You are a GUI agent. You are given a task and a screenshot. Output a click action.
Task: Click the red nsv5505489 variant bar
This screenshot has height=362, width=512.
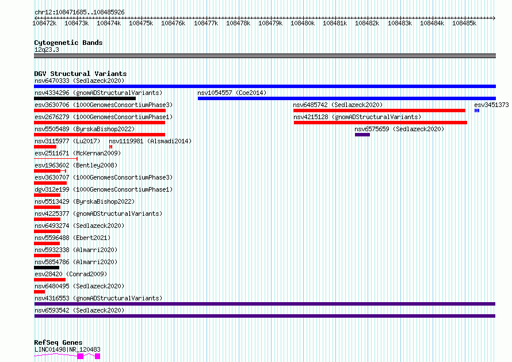coord(100,135)
